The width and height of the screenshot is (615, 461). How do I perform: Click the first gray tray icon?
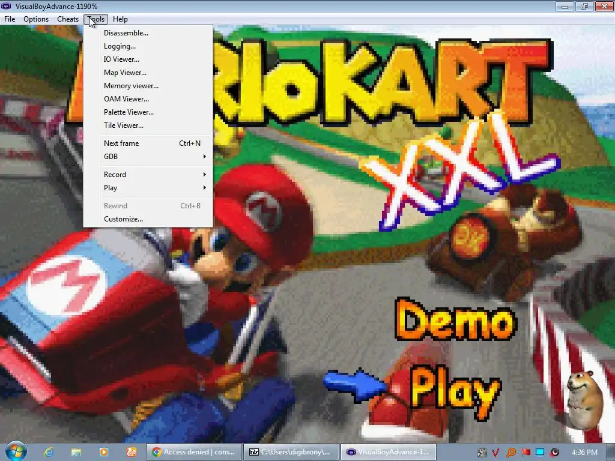coord(482,453)
